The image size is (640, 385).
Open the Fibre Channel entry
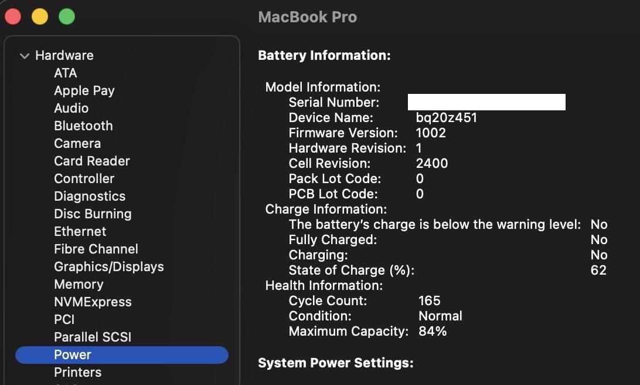[96, 249]
